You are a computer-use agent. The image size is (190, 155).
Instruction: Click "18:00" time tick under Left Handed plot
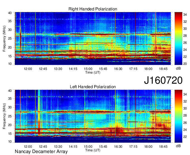148,147
